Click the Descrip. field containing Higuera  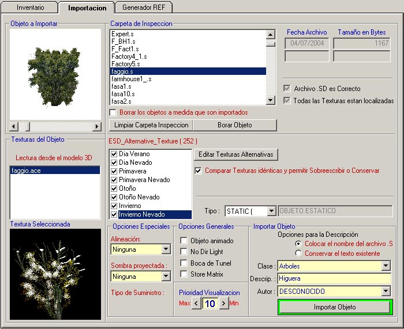[x=334, y=279]
